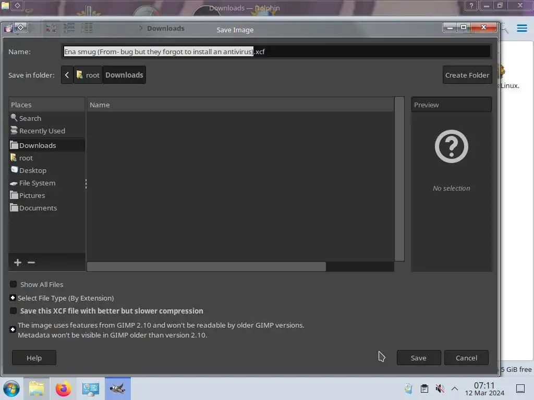Maximize the Save Image dialog
This screenshot has height=400, width=534.
coord(464,27)
